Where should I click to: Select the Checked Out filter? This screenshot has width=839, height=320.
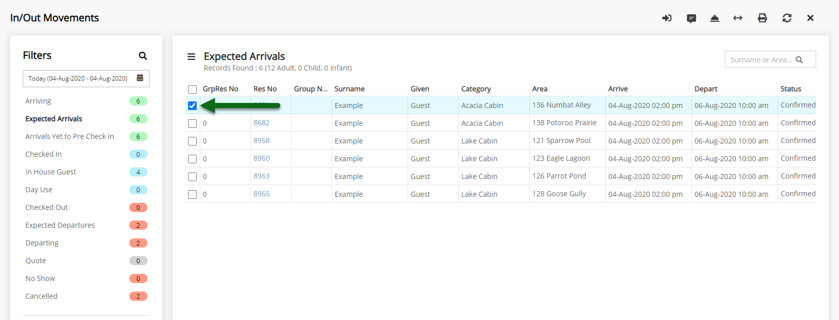pos(47,207)
